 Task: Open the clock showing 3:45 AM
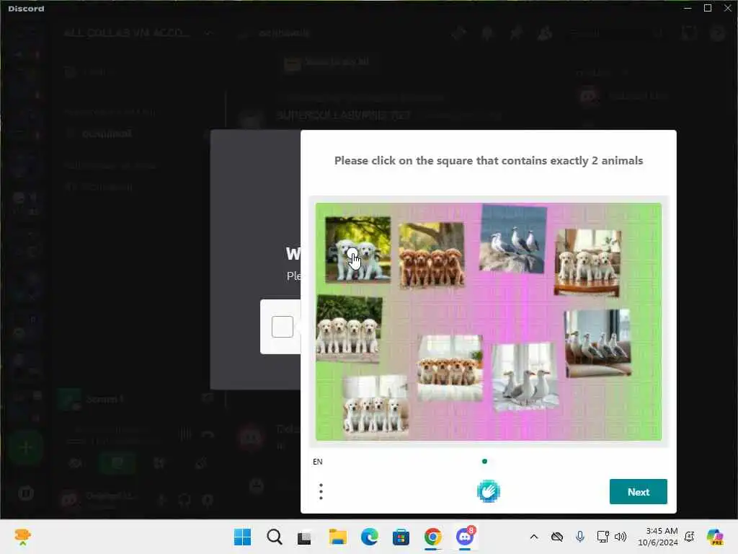point(658,537)
